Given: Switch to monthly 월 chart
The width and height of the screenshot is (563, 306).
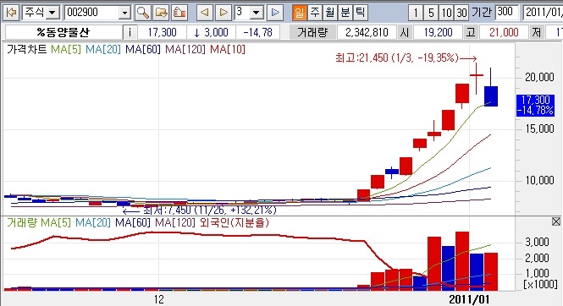Looking at the screenshot, I should click(329, 13).
